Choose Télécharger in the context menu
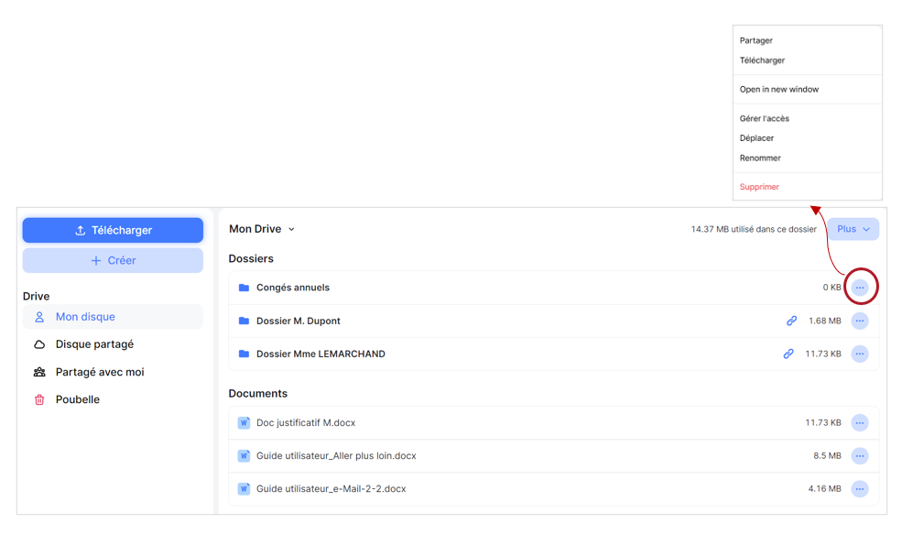 click(762, 60)
